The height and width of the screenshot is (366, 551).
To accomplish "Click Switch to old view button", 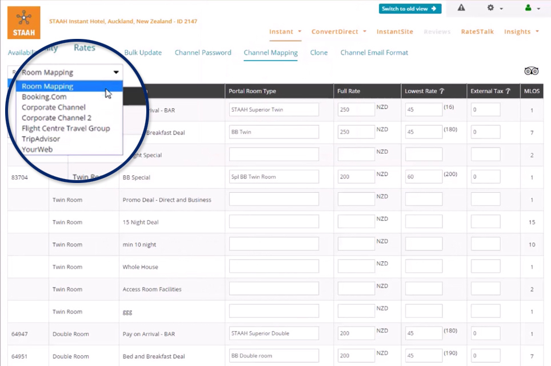I will (410, 9).
